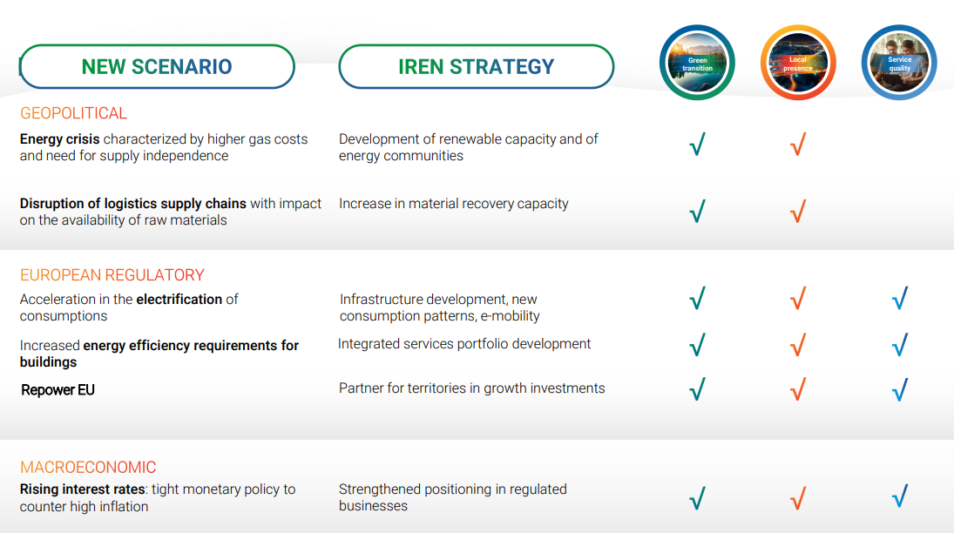Click orange checkmark for material recovery row
Viewport: 954px width, 533px height.
[x=798, y=211]
